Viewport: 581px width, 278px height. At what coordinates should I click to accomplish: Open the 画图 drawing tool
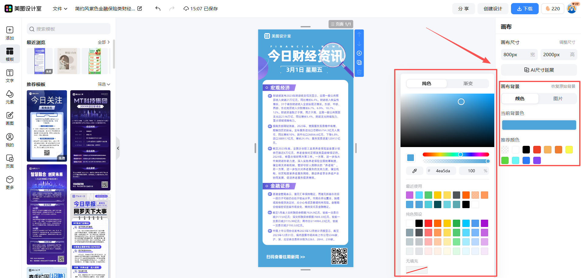[10, 118]
